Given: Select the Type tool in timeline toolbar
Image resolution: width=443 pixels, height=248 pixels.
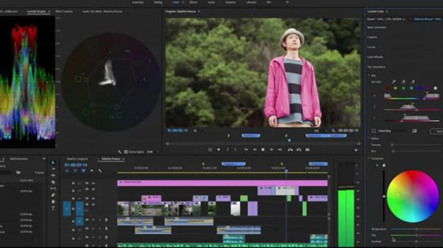Looking at the screenshot, I should (x=53, y=207).
